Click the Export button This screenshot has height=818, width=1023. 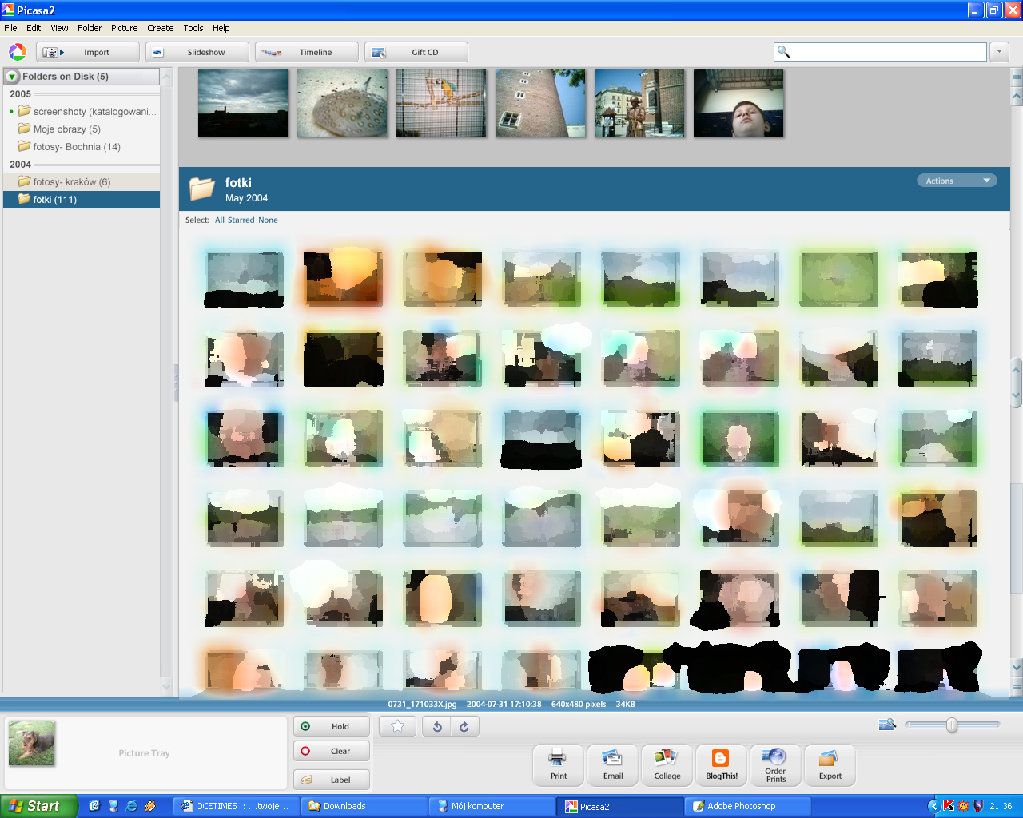tap(830, 765)
